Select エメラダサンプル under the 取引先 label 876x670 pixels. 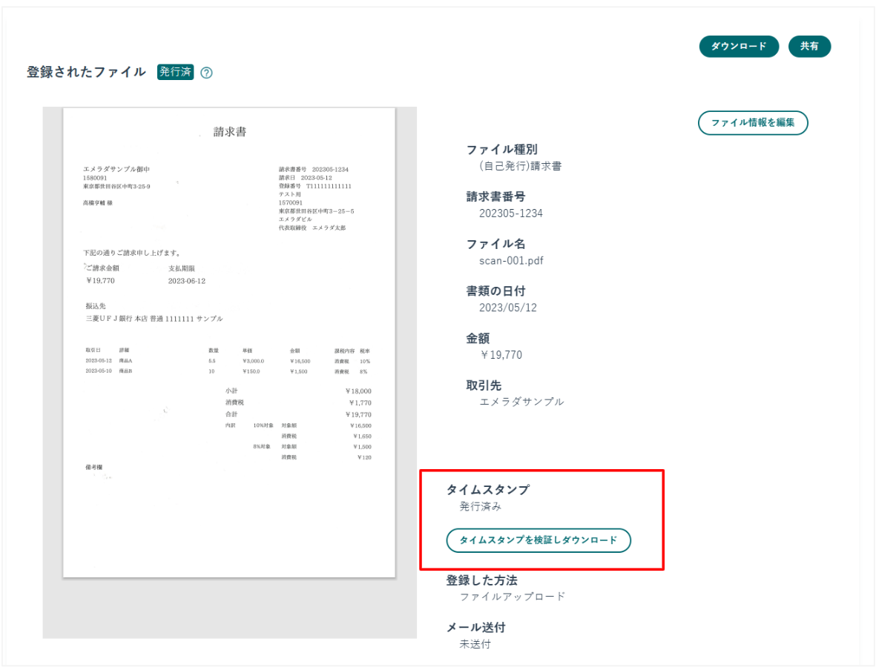[521, 402]
